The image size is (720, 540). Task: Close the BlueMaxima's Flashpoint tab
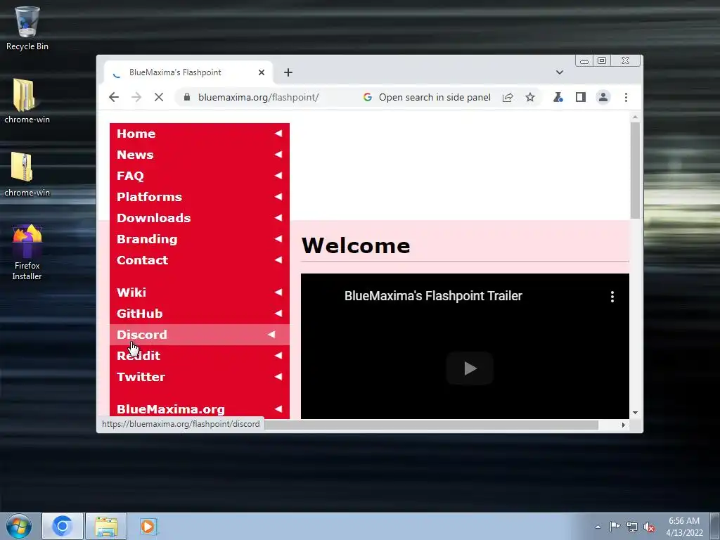point(262,72)
